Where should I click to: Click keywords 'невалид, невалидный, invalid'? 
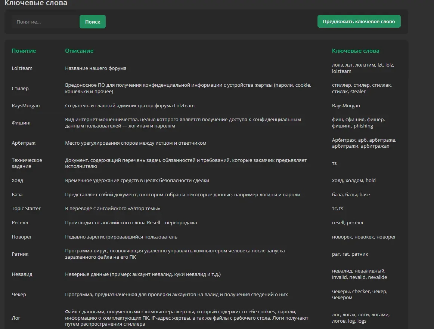pos(359,274)
